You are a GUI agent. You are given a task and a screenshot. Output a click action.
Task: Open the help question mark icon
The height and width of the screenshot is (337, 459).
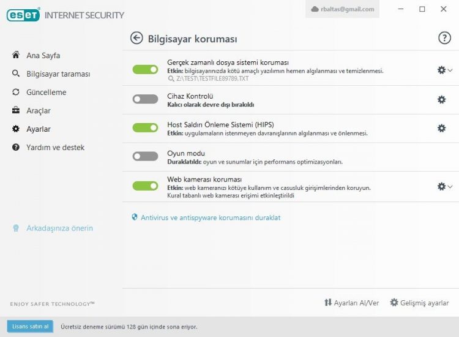pyautogui.click(x=444, y=38)
